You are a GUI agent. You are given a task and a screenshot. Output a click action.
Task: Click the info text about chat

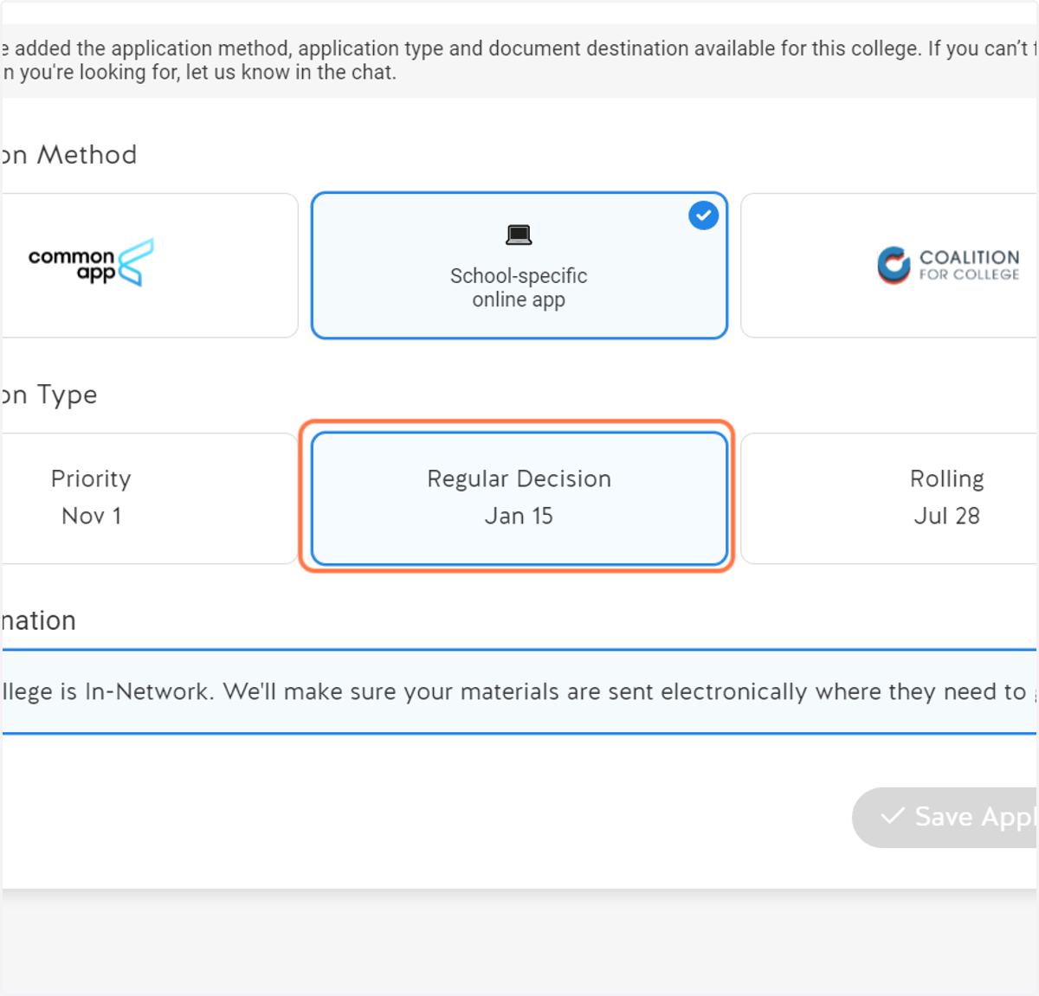pos(519,61)
